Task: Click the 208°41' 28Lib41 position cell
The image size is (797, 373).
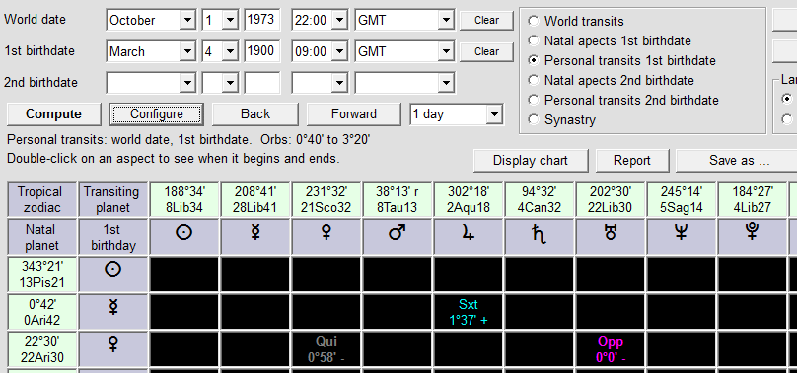Action: tap(255, 199)
